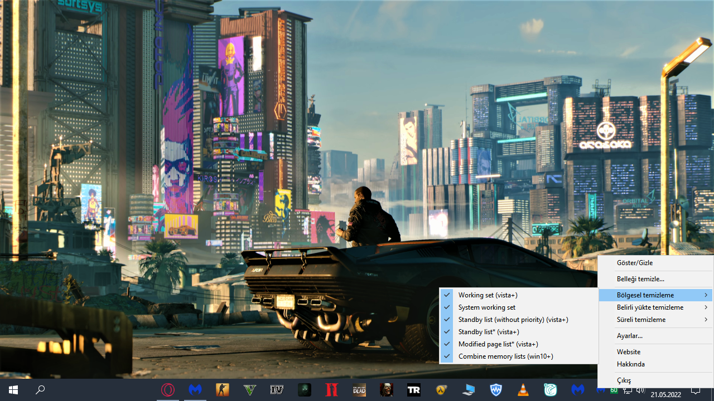Toggle Standby list* (vista+) option
Image resolution: width=714 pixels, height=401 pixels.
coord(519,332)
